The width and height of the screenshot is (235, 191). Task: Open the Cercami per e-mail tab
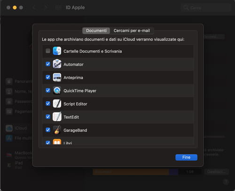coord(132,31)
